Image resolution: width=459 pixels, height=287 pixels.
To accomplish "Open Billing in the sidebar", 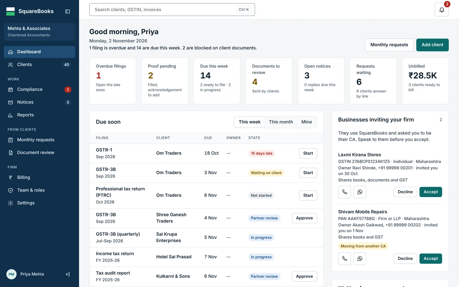I will (40, 178).
